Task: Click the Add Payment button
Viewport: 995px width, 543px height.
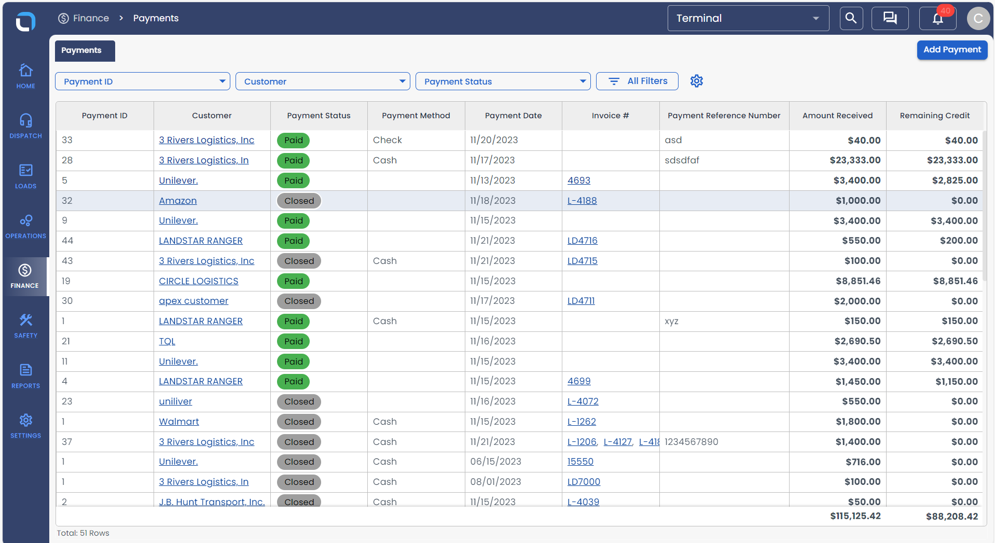Action: [x=951, y=50]
